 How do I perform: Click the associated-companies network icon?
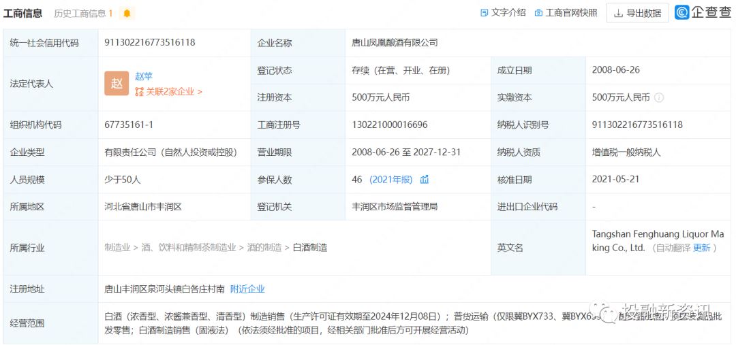(x=139, y=92)
